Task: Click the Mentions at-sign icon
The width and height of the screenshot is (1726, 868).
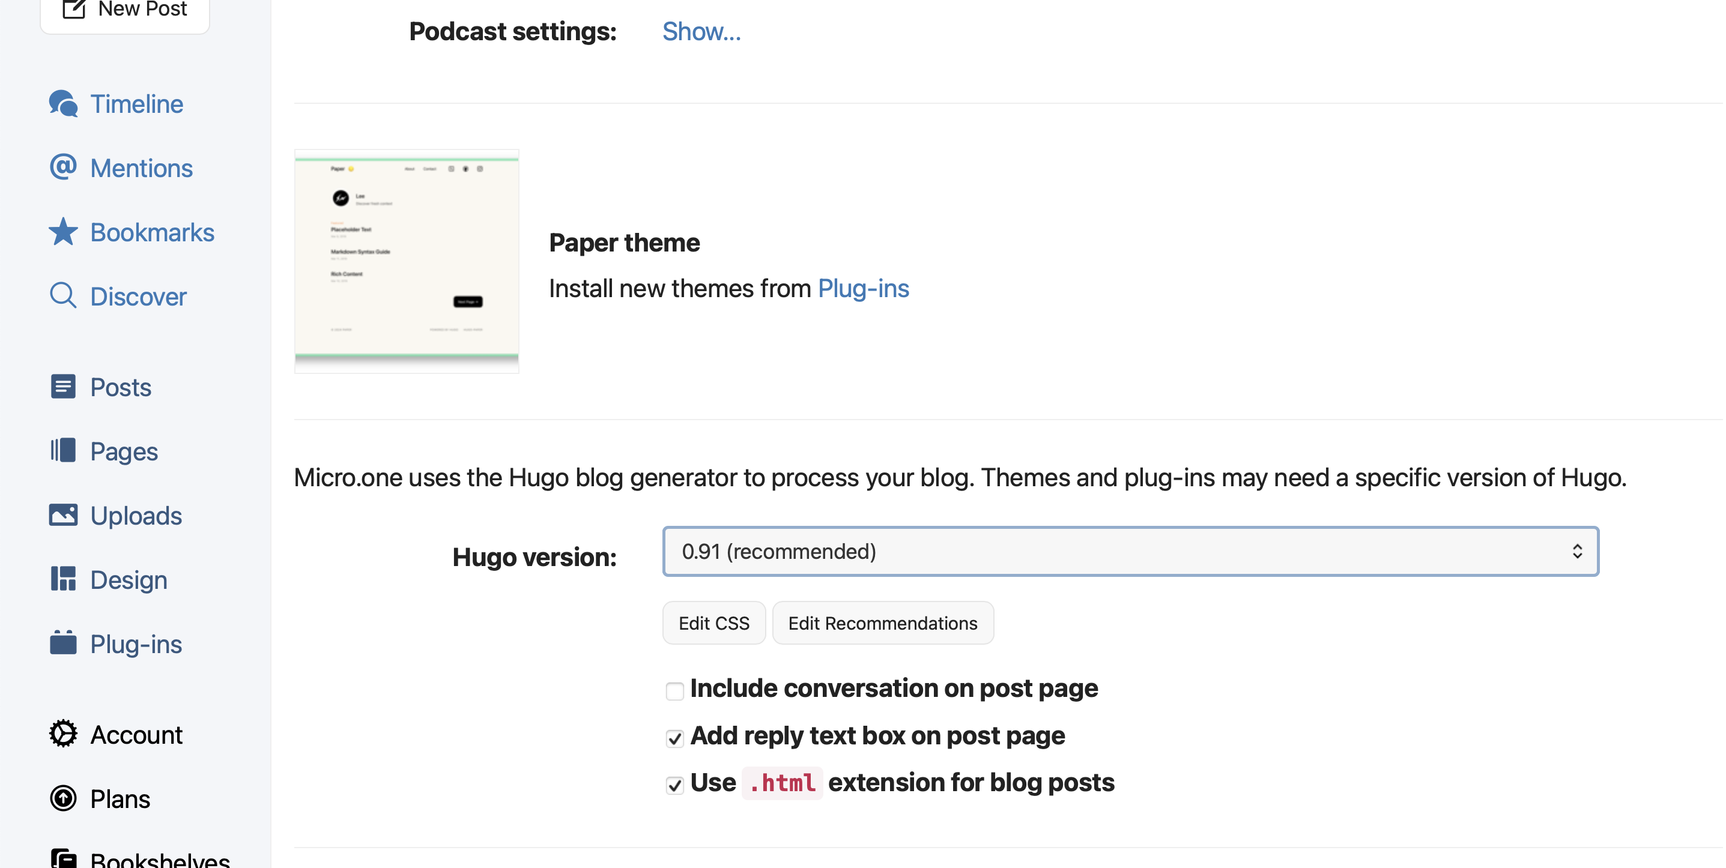Action: point(63,167)
